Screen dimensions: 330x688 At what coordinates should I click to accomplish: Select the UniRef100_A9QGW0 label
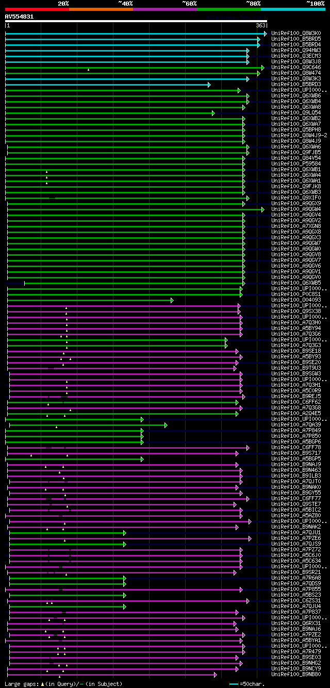(x=296, y=249)
